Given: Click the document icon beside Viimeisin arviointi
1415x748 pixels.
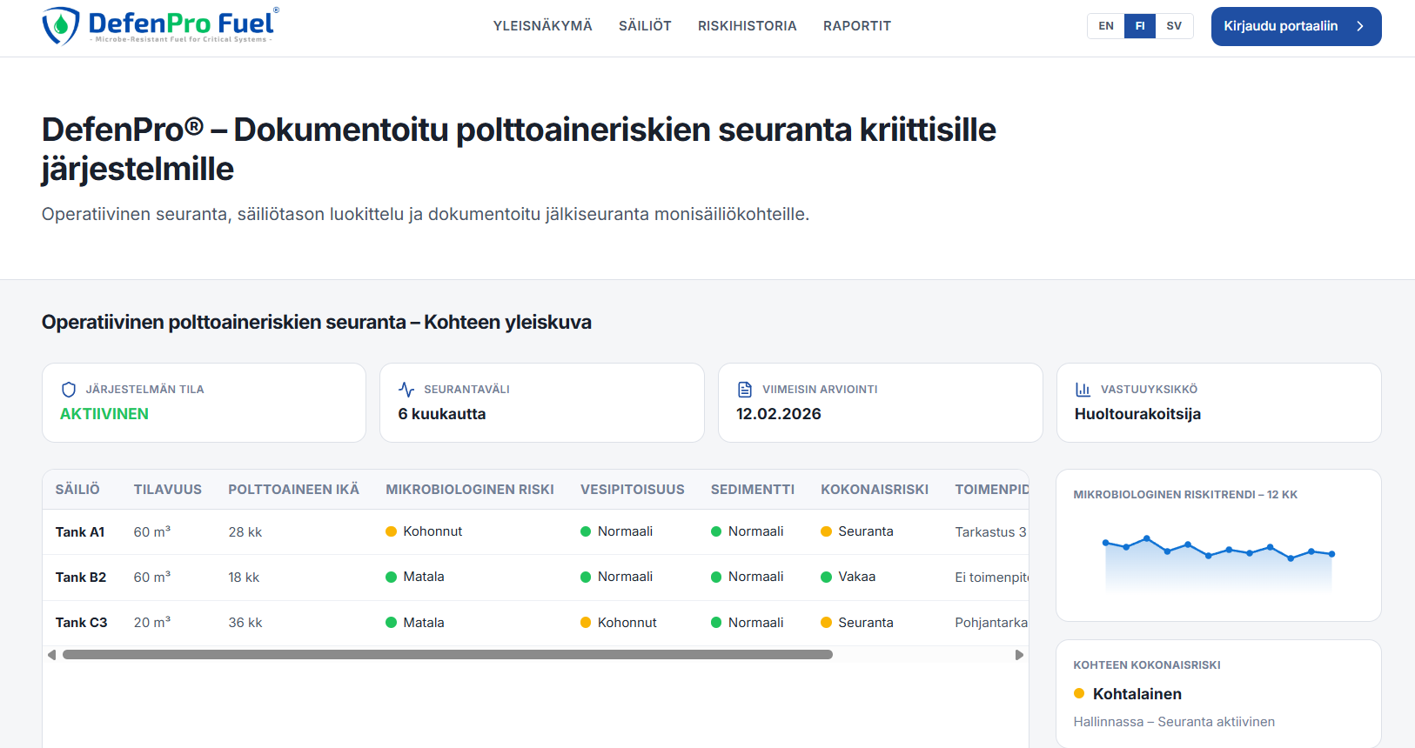Looking at the screenshot, I should (x=745, y=390).
